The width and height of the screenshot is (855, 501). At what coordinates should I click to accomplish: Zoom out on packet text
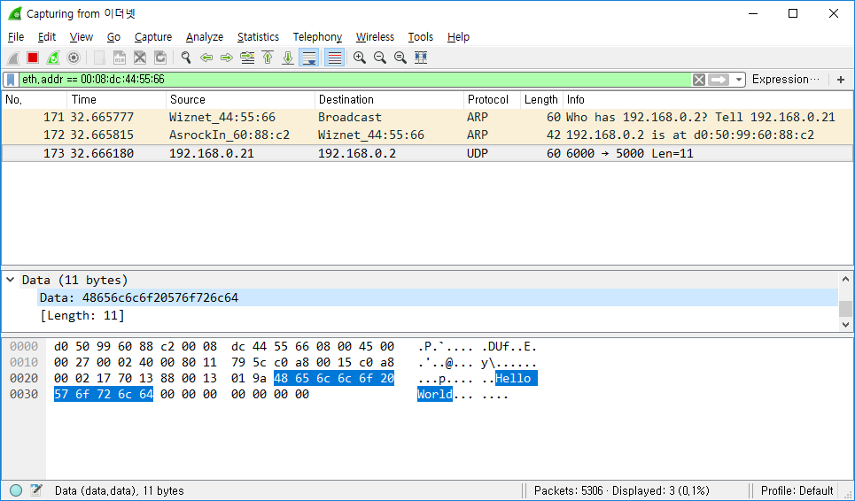pyautogui.click(x=379, y=58)
